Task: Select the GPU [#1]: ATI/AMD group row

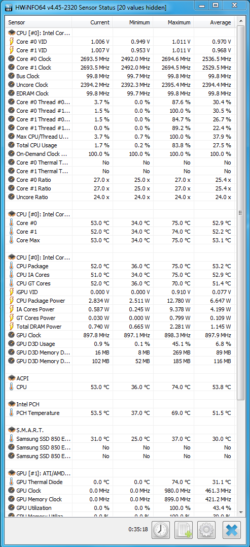Action: (121, 473)
